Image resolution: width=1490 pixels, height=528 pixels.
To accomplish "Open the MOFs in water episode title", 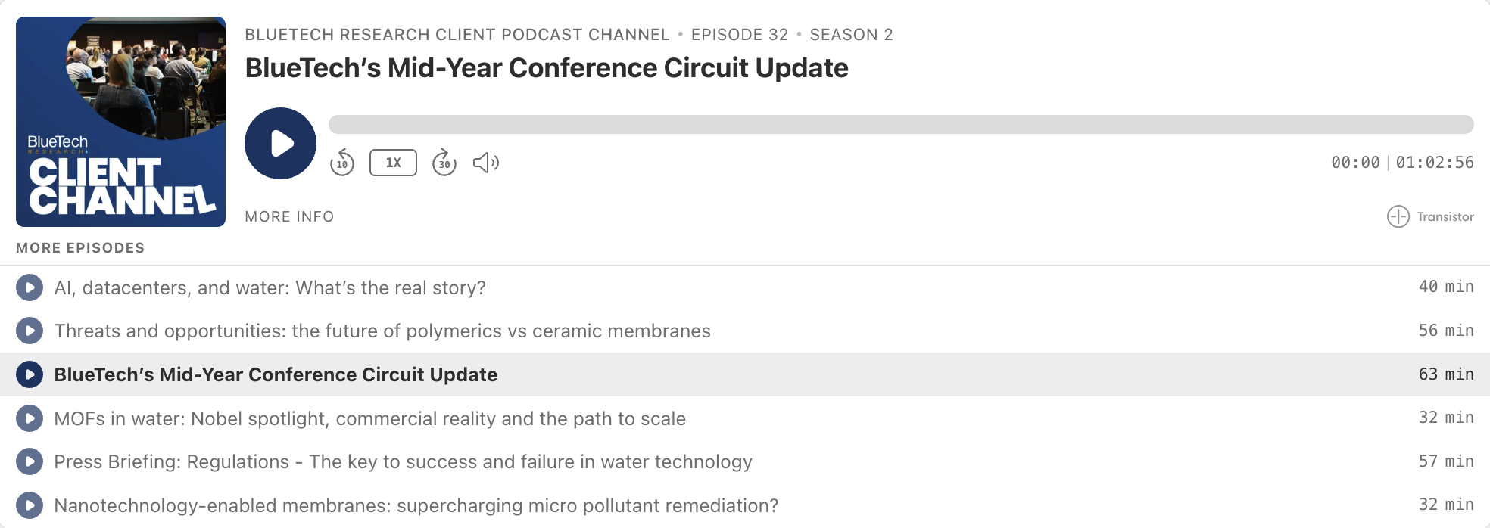I will (x=370, y=419).
